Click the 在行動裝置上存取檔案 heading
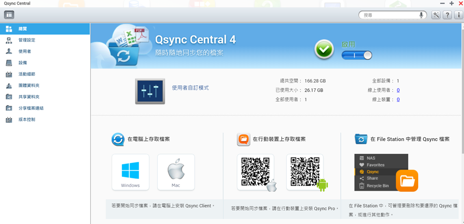464x224 pixels. tap(279, 139)
